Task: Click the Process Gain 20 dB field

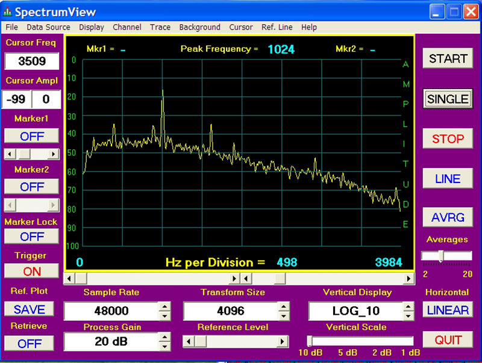Action: [x=111, y=341]
